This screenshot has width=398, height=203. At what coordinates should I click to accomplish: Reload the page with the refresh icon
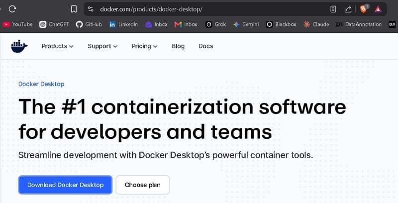[12, 9]
